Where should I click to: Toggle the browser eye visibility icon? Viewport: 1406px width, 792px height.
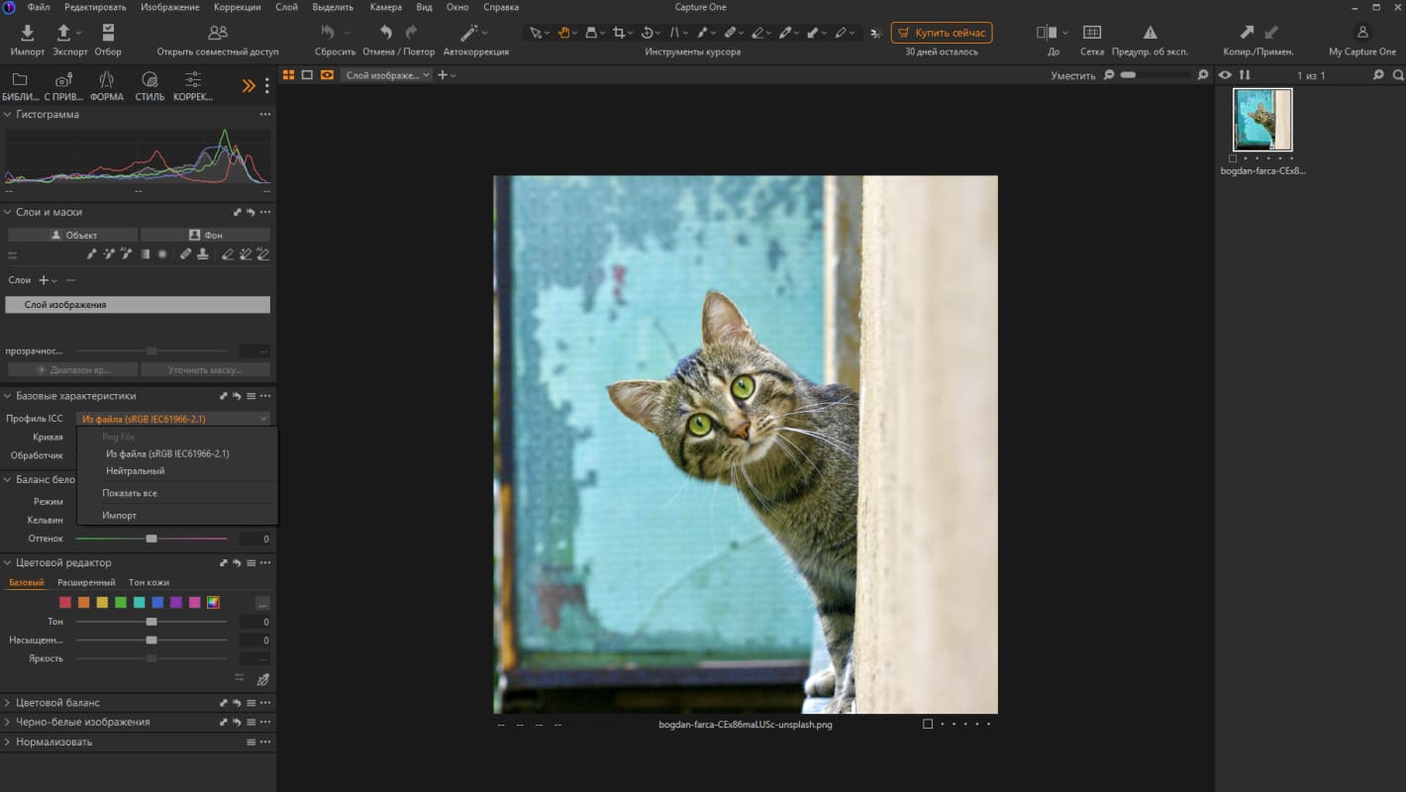coord(1225,75)
